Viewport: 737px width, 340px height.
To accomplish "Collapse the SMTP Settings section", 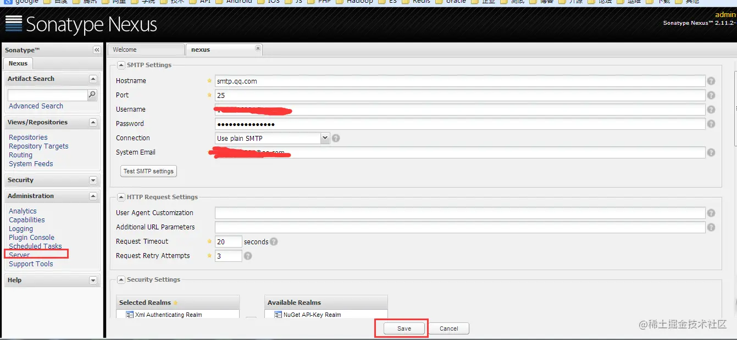I will coord(121,65).
